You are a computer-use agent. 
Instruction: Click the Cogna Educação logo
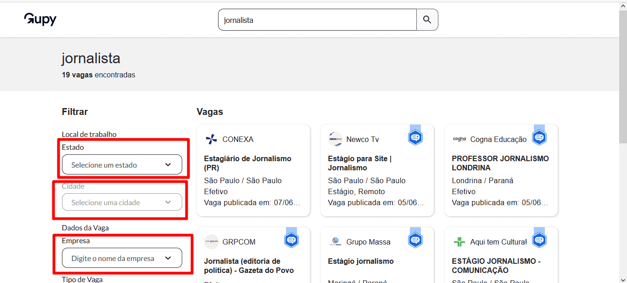coord(460,139)
